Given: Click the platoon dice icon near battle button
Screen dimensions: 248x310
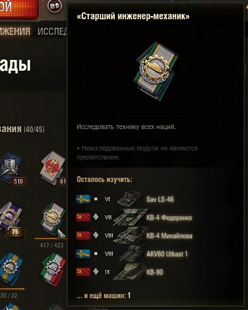Looking at the screenshot, I should tap(55, 6).
